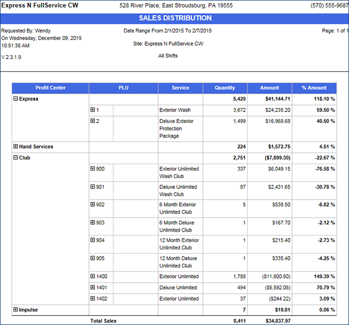Image resolution: width=349 pixels, height=325 pixels.
Task: Expand the Impulse profit center row
Action: click(16, 310)
